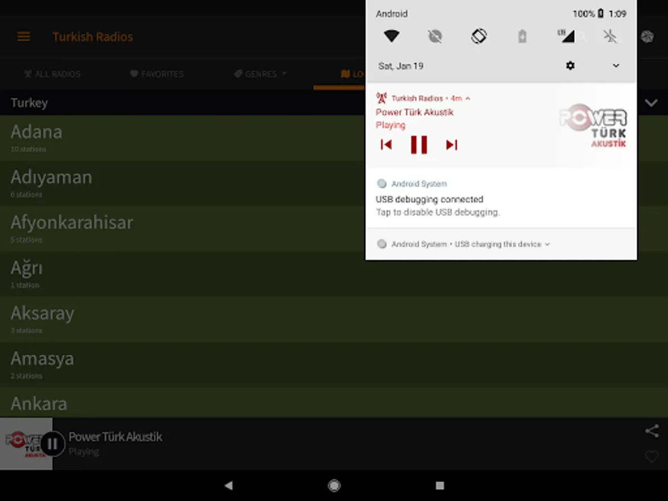Toggle mobile data quick setting
The height and width of the screenshot is (501, 668).
point(566,36)
